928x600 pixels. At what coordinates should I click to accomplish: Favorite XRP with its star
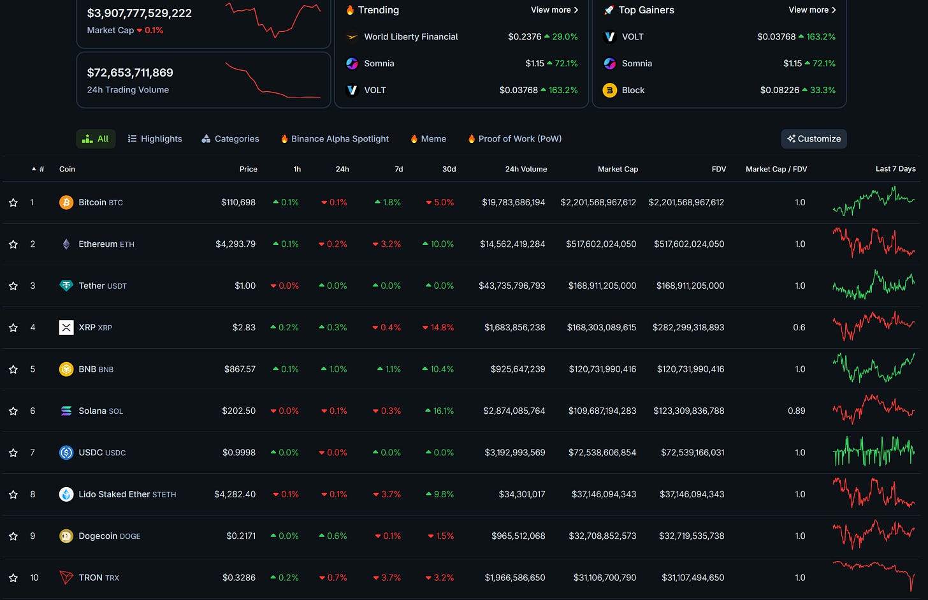point(13,328)
